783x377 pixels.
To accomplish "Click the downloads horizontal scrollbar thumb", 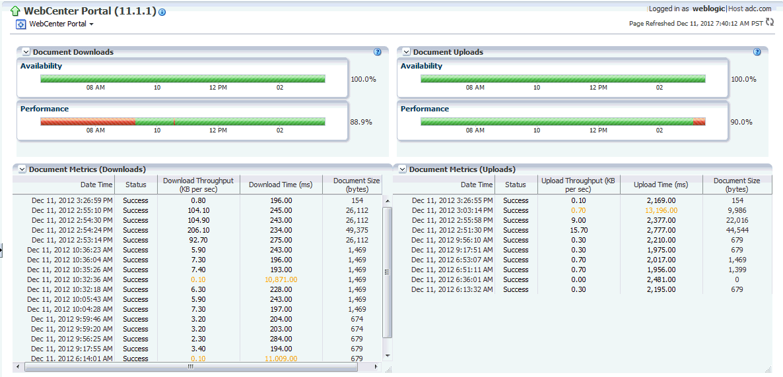I will tap(191, 366).
